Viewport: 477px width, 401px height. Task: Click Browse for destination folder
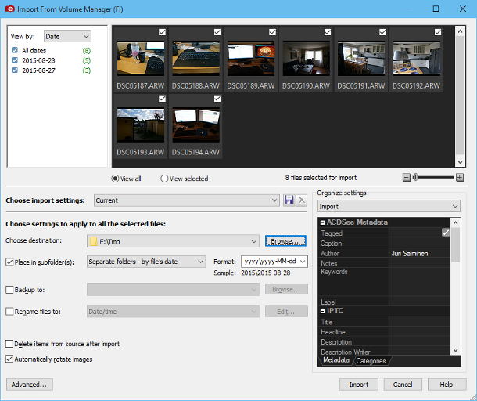coord(285,241)
